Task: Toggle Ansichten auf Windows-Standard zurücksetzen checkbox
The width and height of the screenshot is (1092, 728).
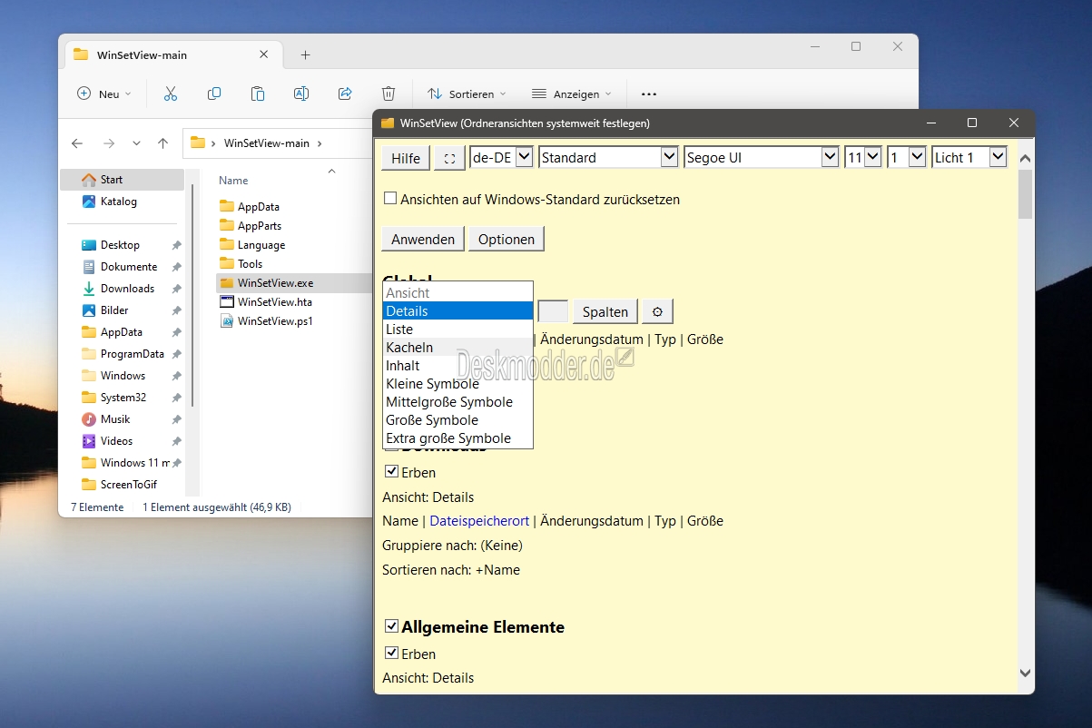Action: (x=390, y=198)
